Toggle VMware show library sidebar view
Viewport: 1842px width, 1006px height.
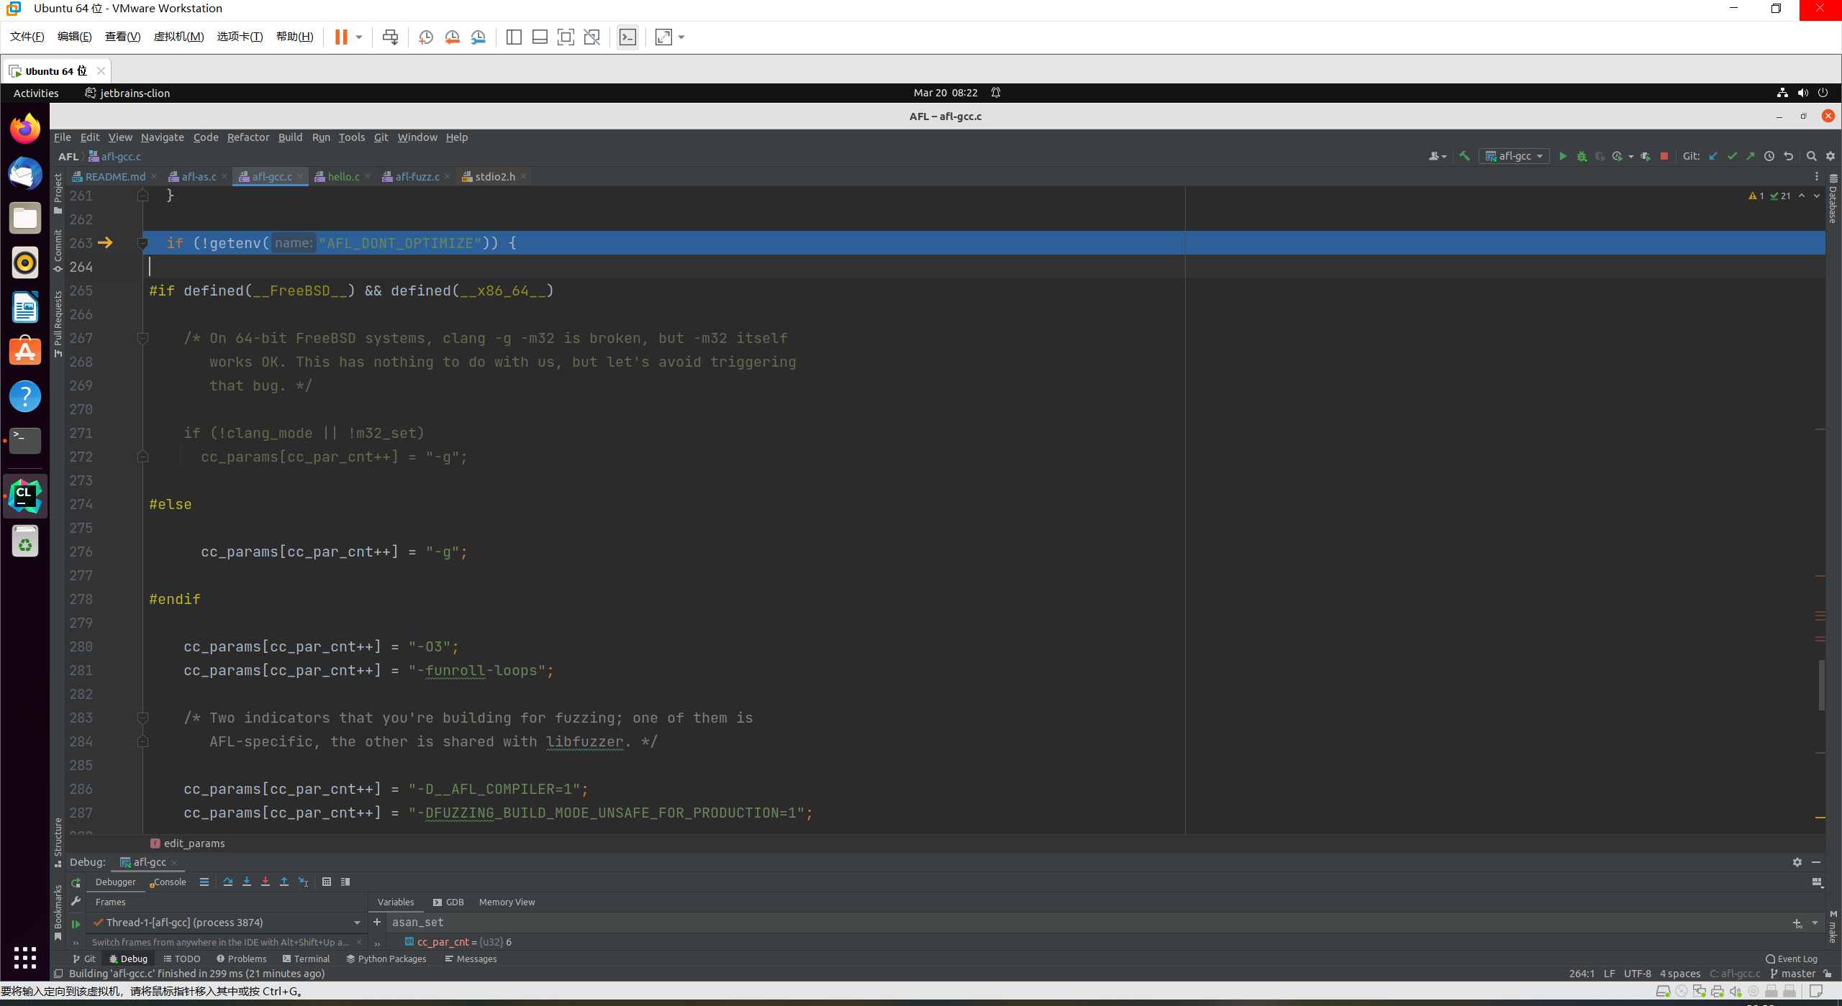coord(514,37)
